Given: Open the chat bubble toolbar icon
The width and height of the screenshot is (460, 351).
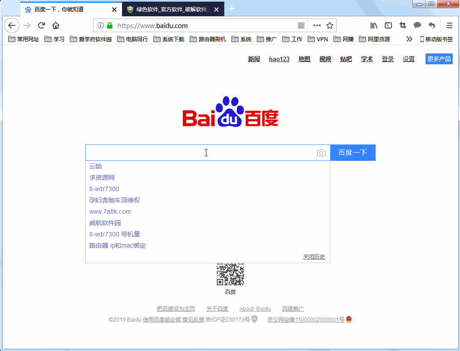Looking at the screenshot, I should pos(417,25).
